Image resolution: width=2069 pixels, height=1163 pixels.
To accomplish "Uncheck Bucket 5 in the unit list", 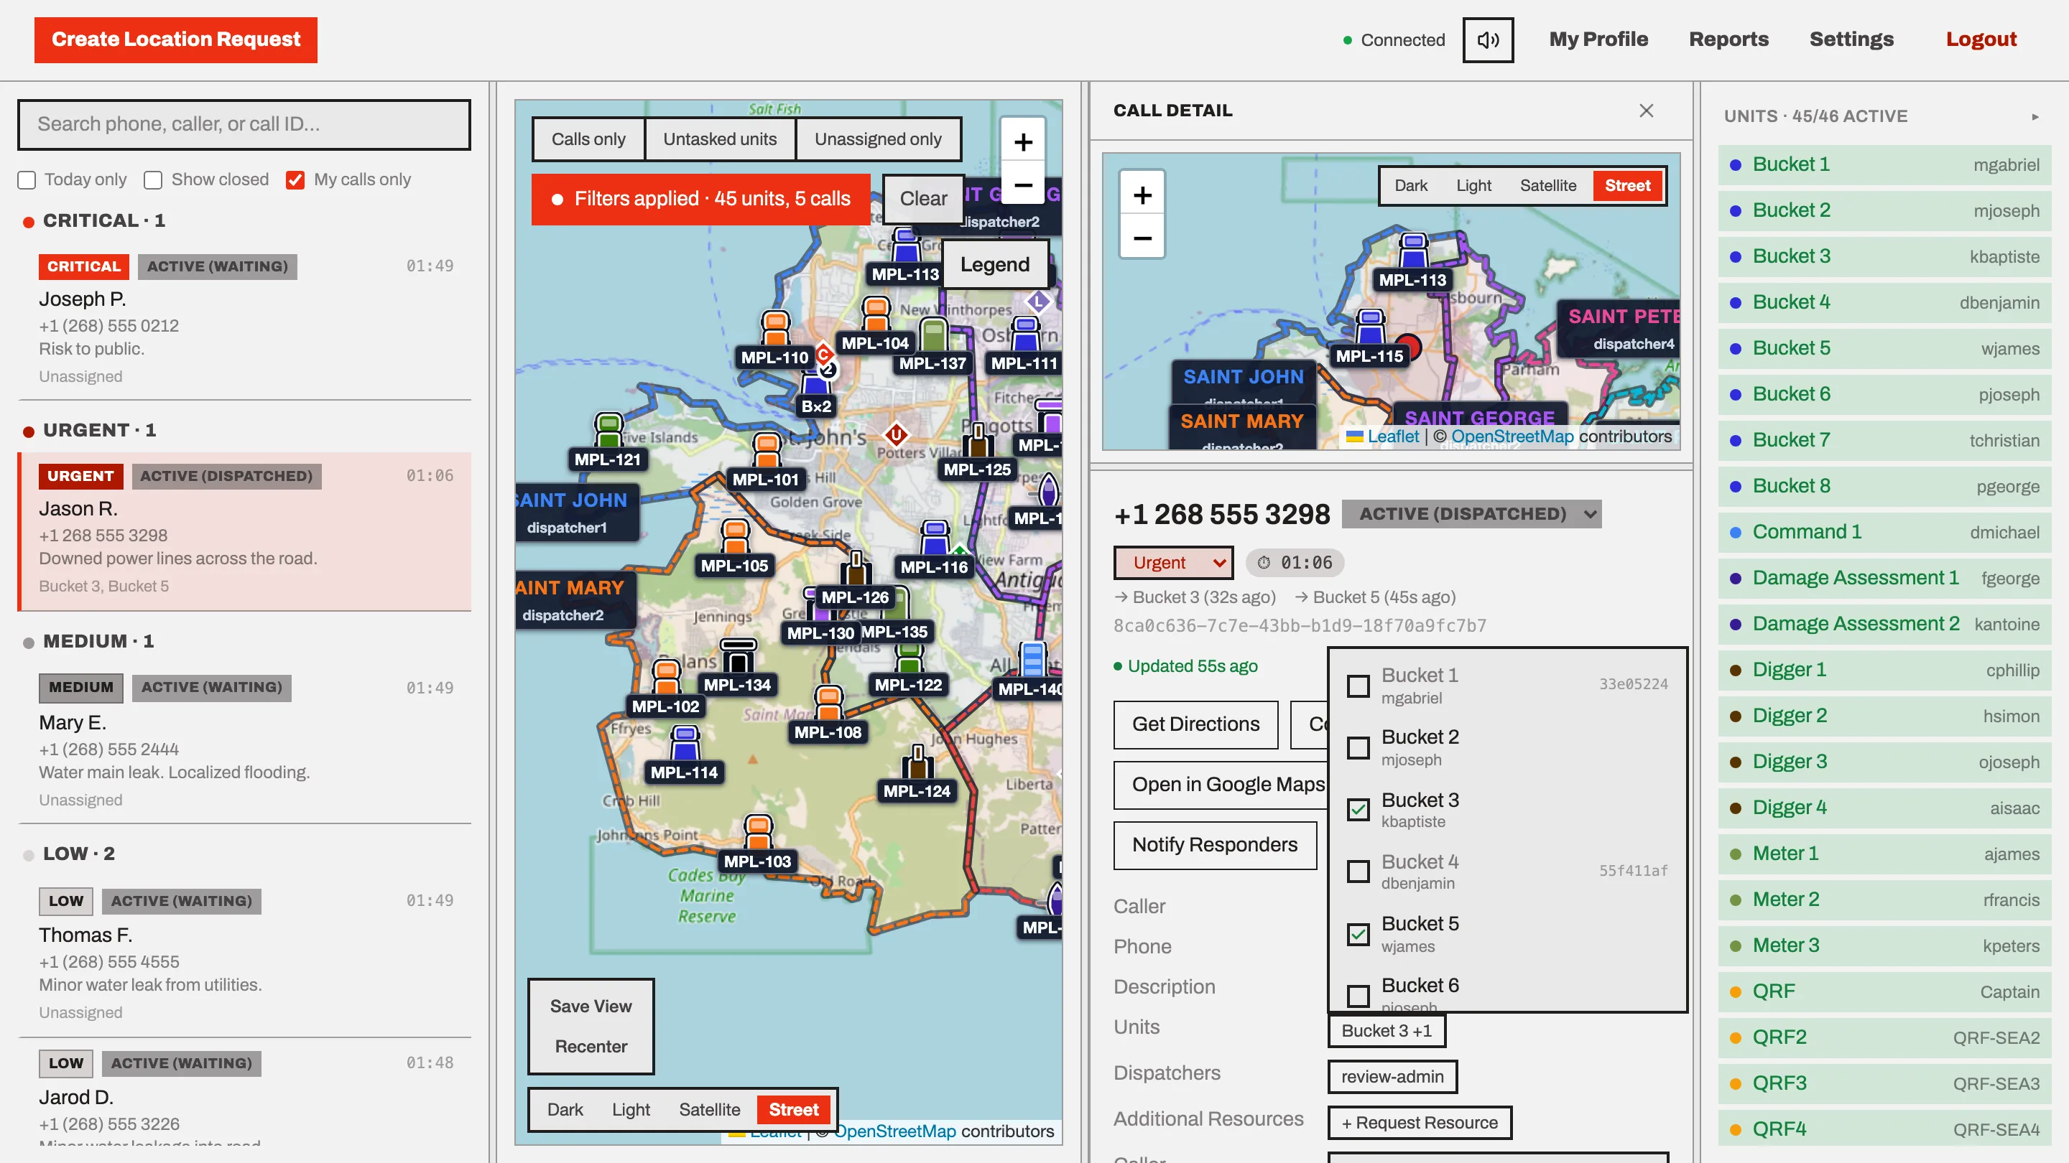I will tap(1358, 934).
